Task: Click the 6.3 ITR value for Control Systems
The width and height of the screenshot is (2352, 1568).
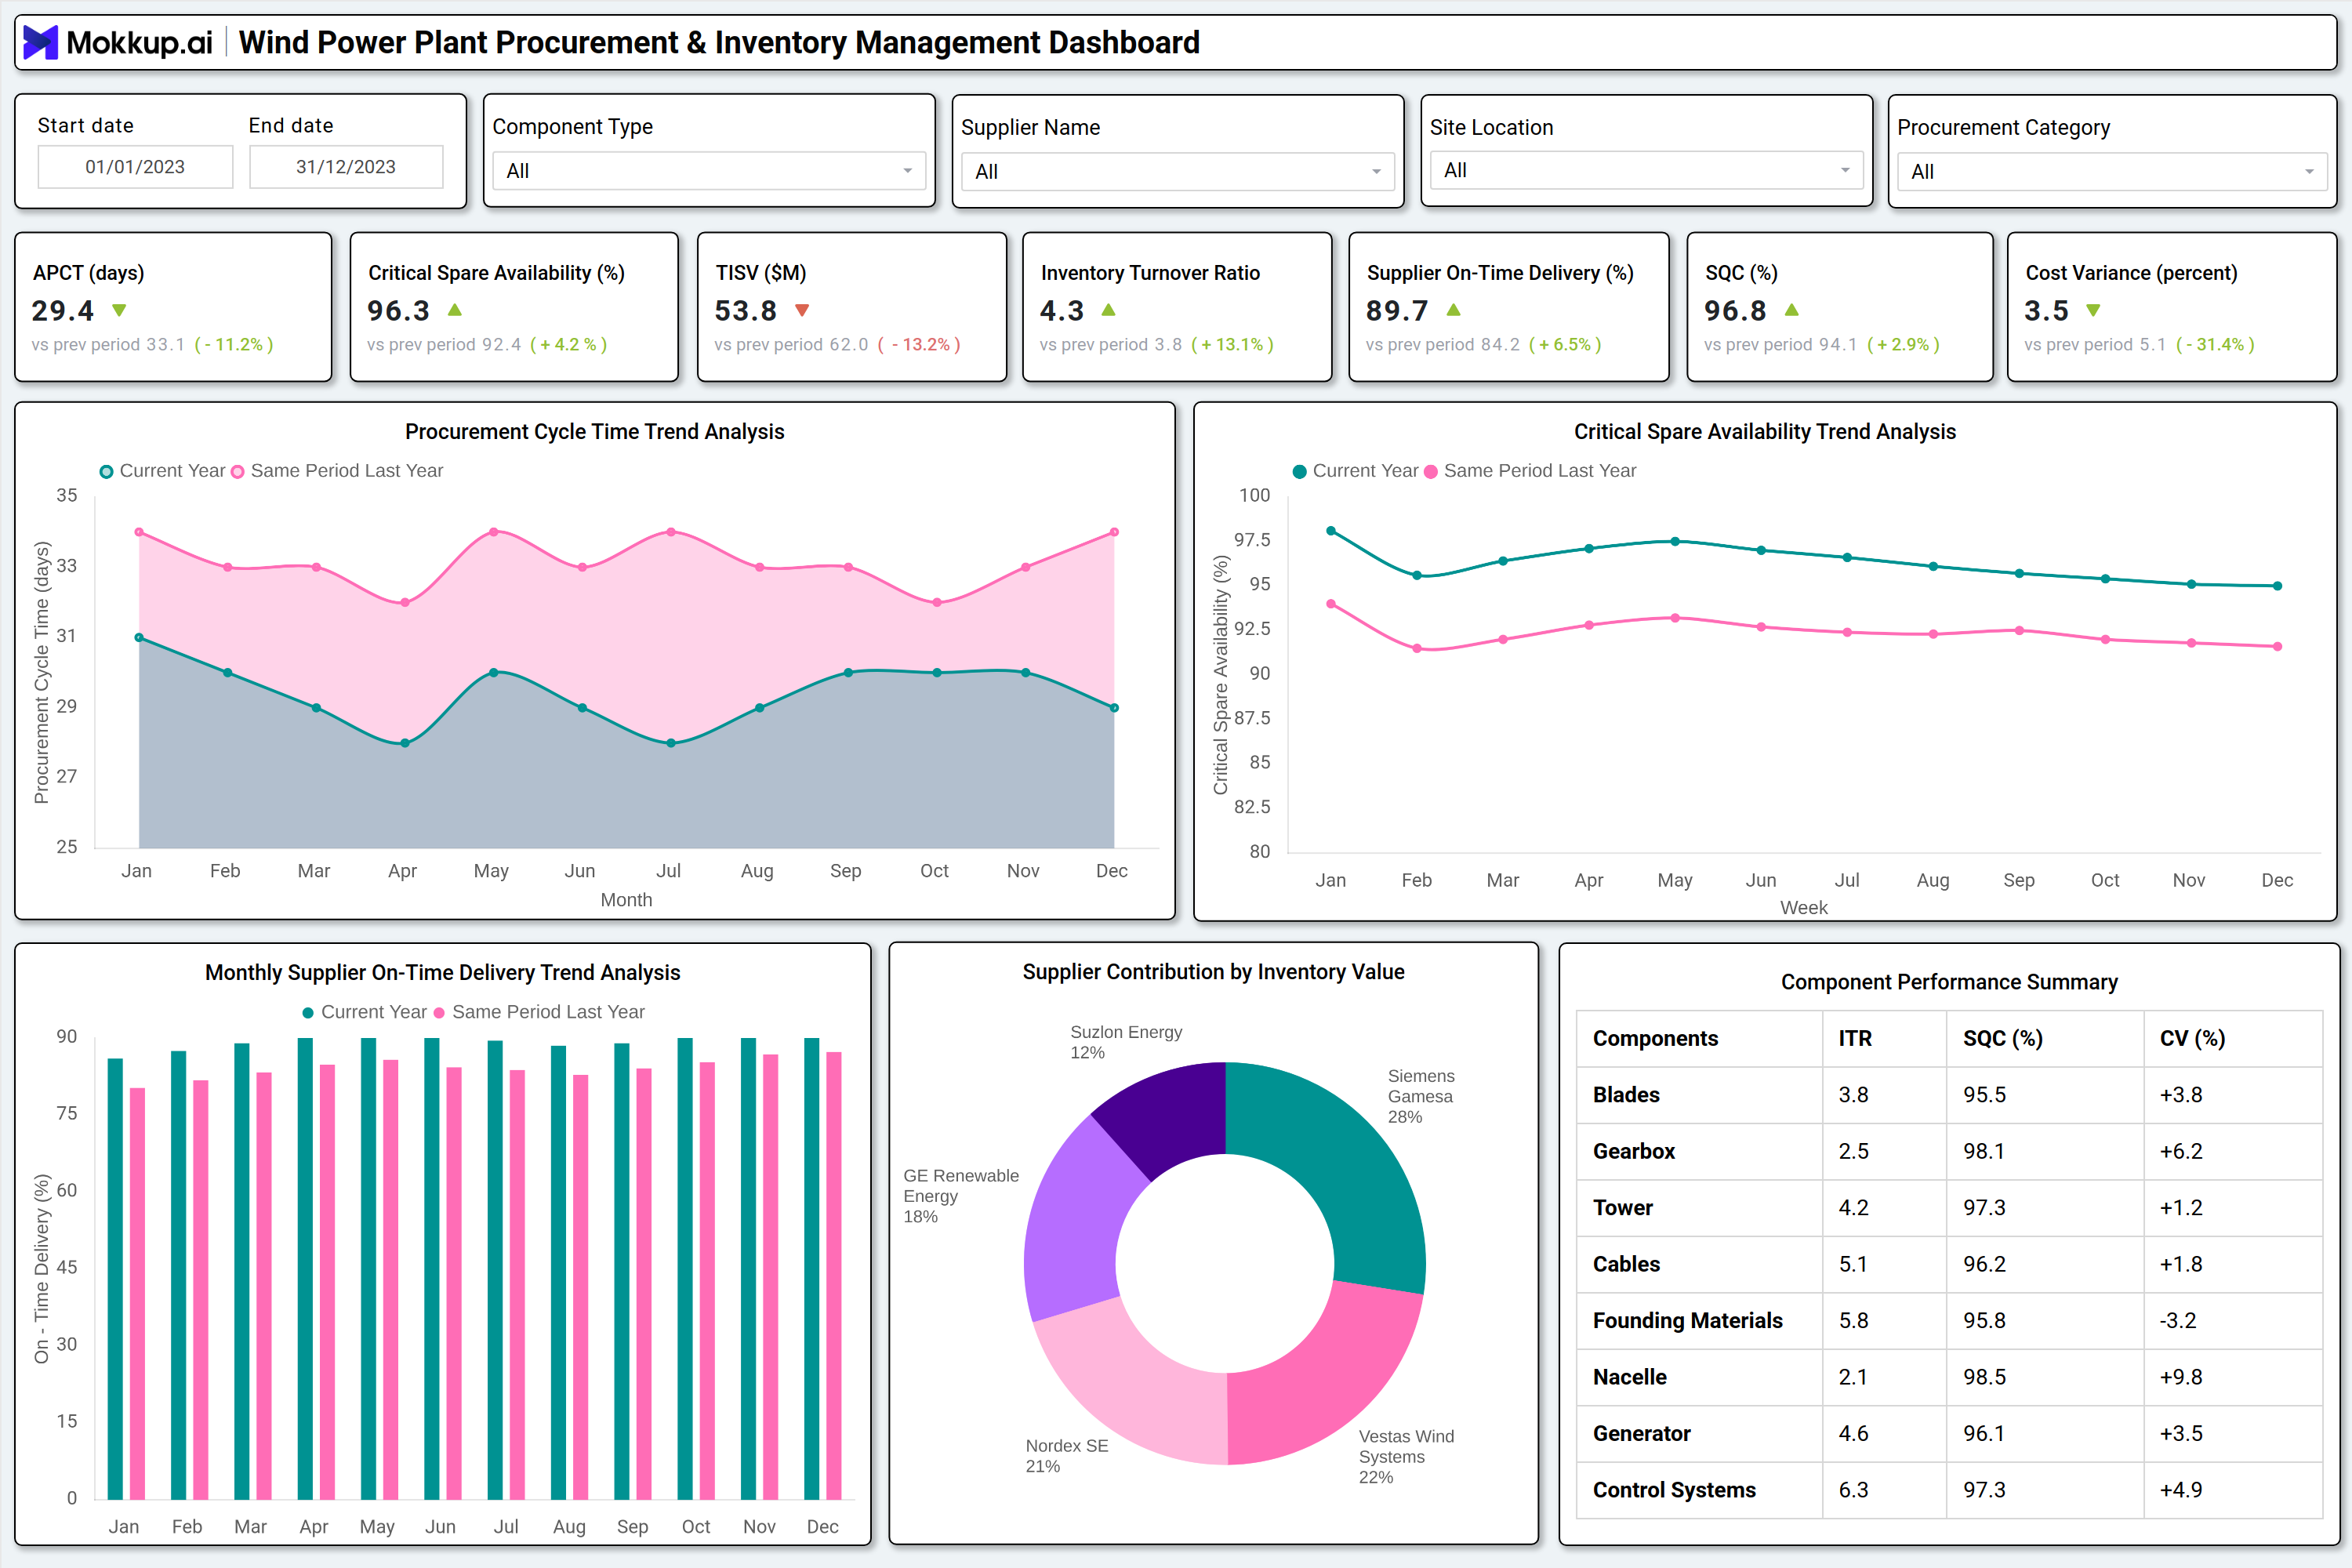Action: click(1853, 1491)
